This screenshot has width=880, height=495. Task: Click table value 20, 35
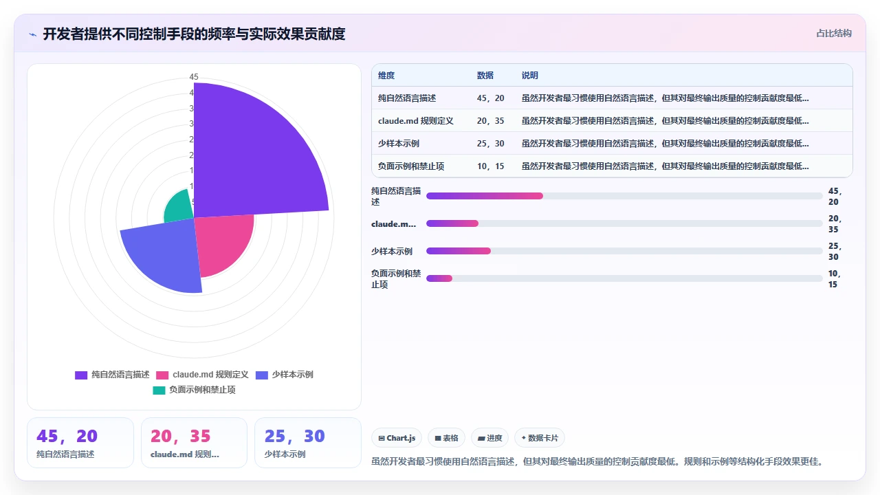click(x=491, y=121)
